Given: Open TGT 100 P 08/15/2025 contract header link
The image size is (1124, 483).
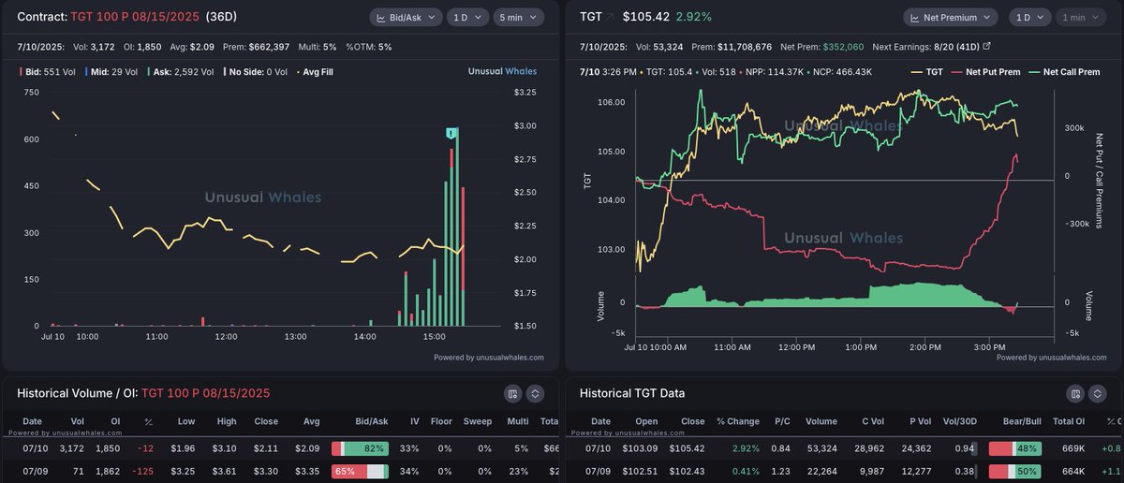Looking at the screenshot, I should pos(134,18).
